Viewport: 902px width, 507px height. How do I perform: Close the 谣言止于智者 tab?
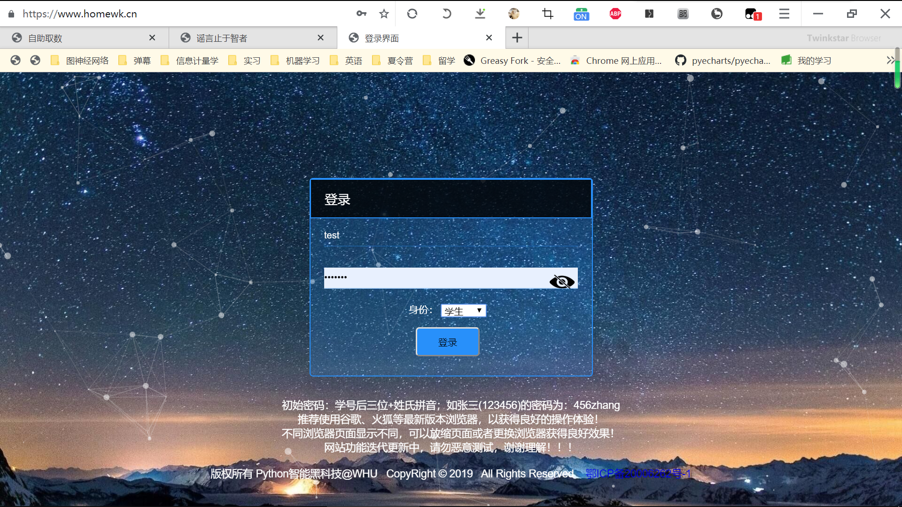coord(320,38)
